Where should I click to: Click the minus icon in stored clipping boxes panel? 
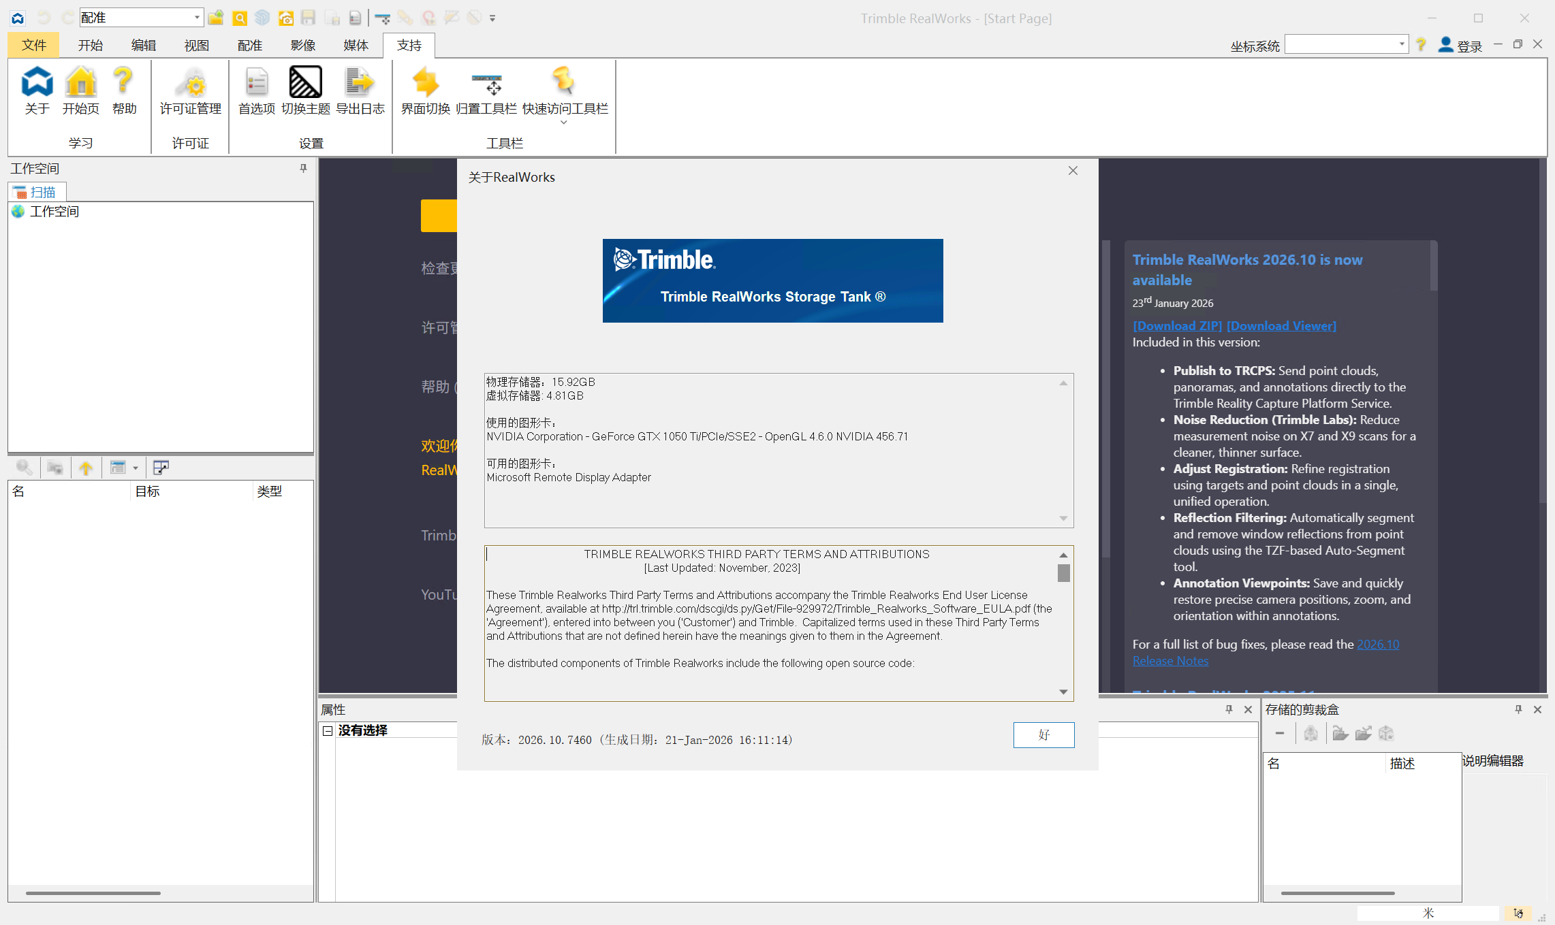[1280, 733]
